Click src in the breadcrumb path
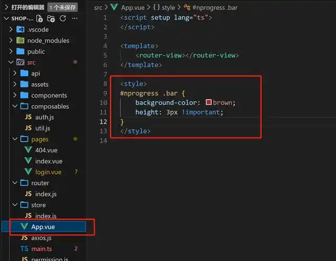This screenshot has width=336, height=261. point(98,8)
